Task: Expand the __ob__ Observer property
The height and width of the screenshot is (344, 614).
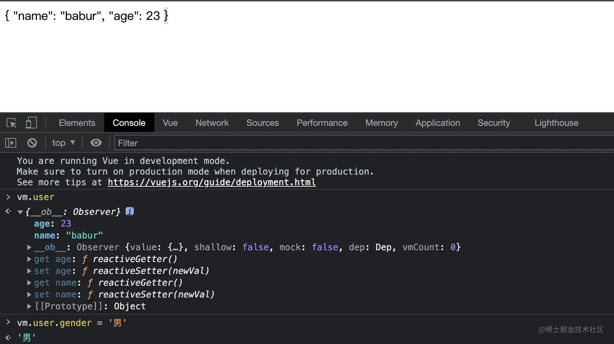Action: tap(29, 247)
